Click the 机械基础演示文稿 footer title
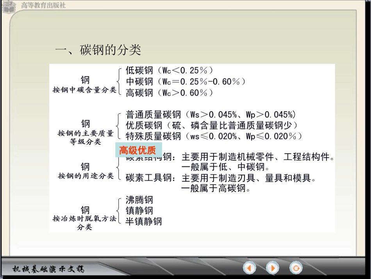 [x=48, y=269]
